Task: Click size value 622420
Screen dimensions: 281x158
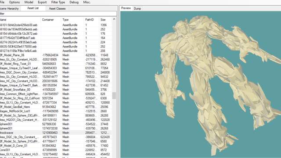Action: (x=105, y=137)
